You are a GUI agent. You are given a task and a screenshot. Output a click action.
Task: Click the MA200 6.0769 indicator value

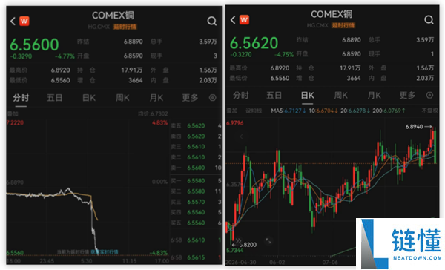(x=389, y=111)
